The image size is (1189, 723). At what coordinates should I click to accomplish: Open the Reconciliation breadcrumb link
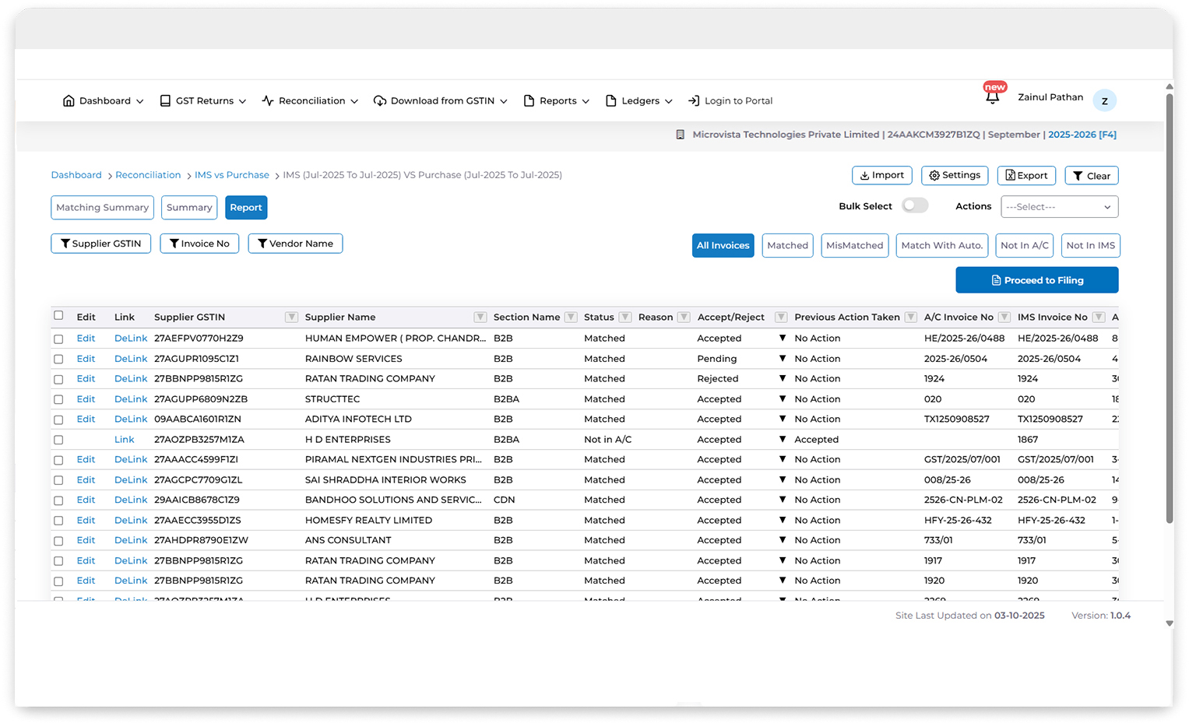148,175
